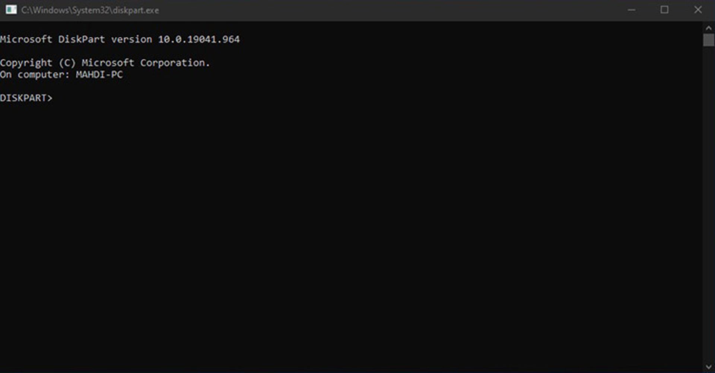Image resolution: width=715 pixels, height=373 pixels.
Task: Maximize the diskpart console window
Action: click(664, 10)
